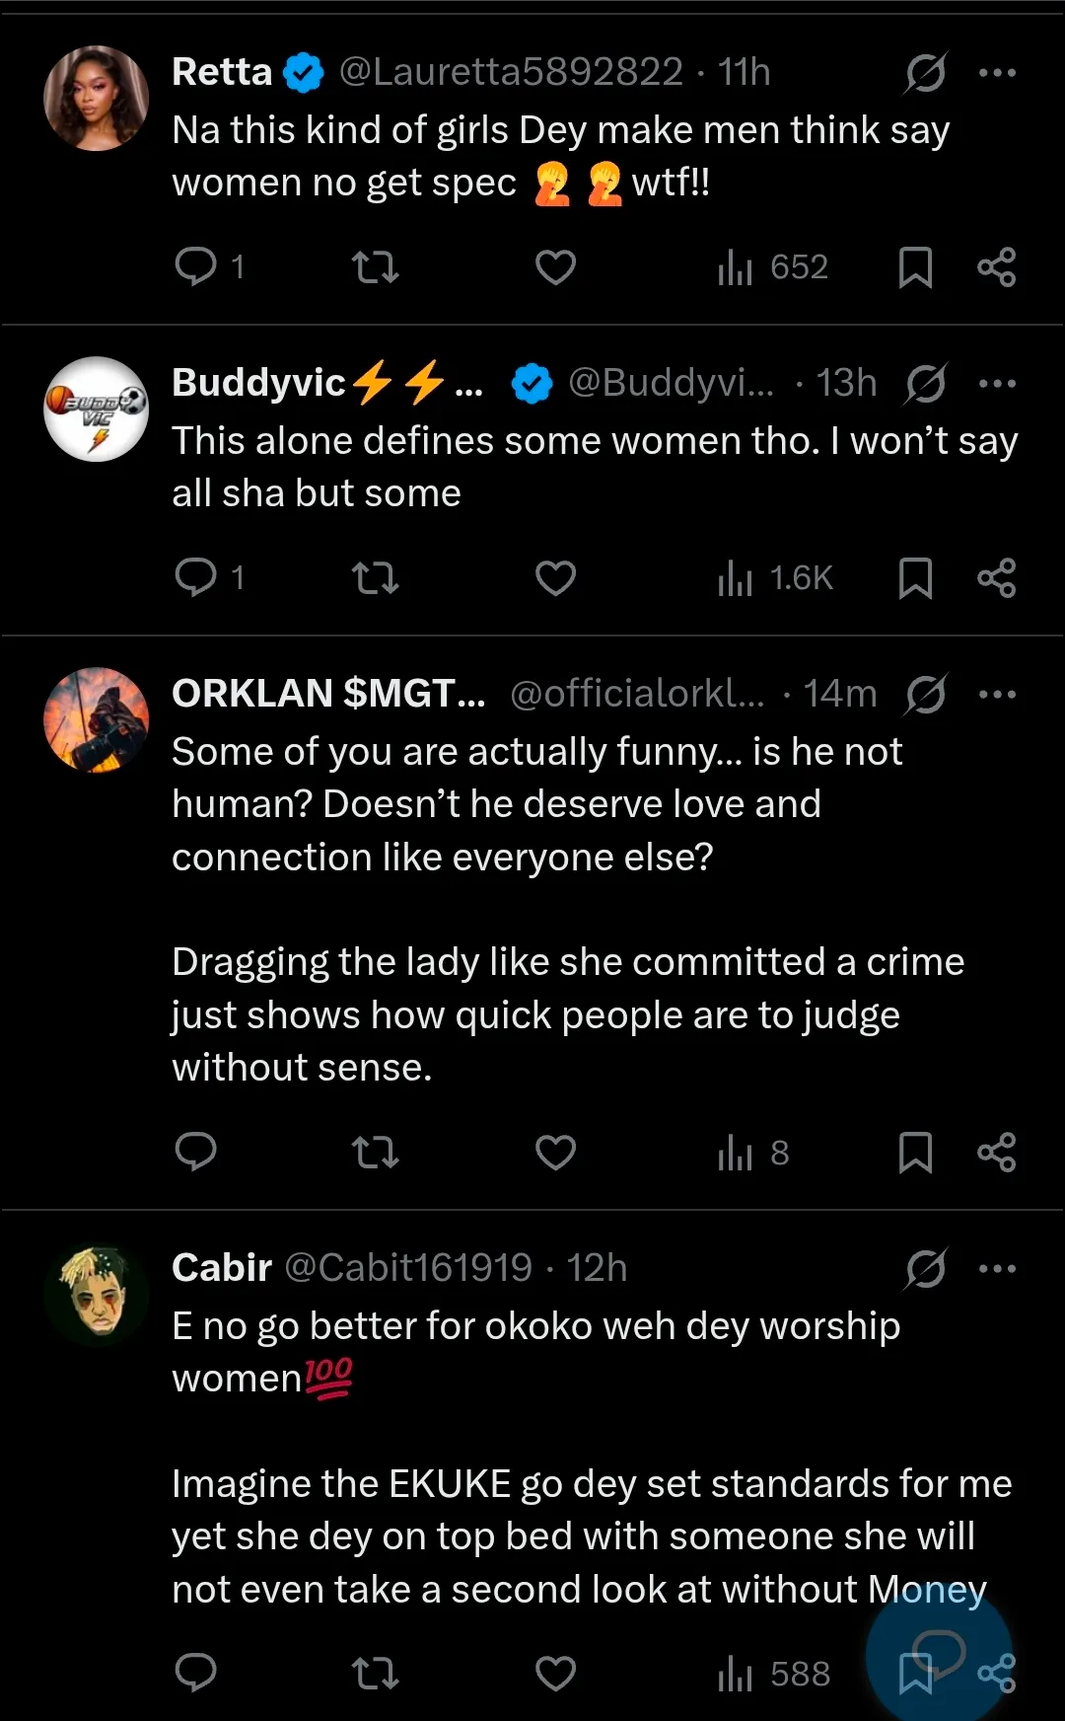1065x1721 pixels.
Task: Repost Buddyvic's tweet
Action: tap(376, 578)
